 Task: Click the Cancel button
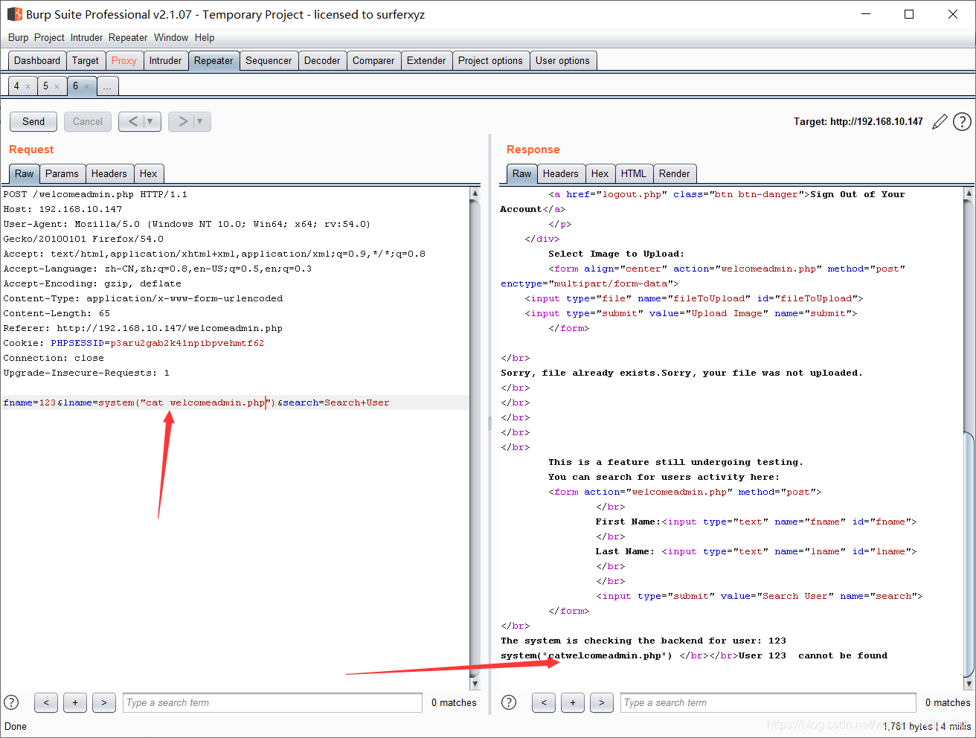(x=88, y=121)
